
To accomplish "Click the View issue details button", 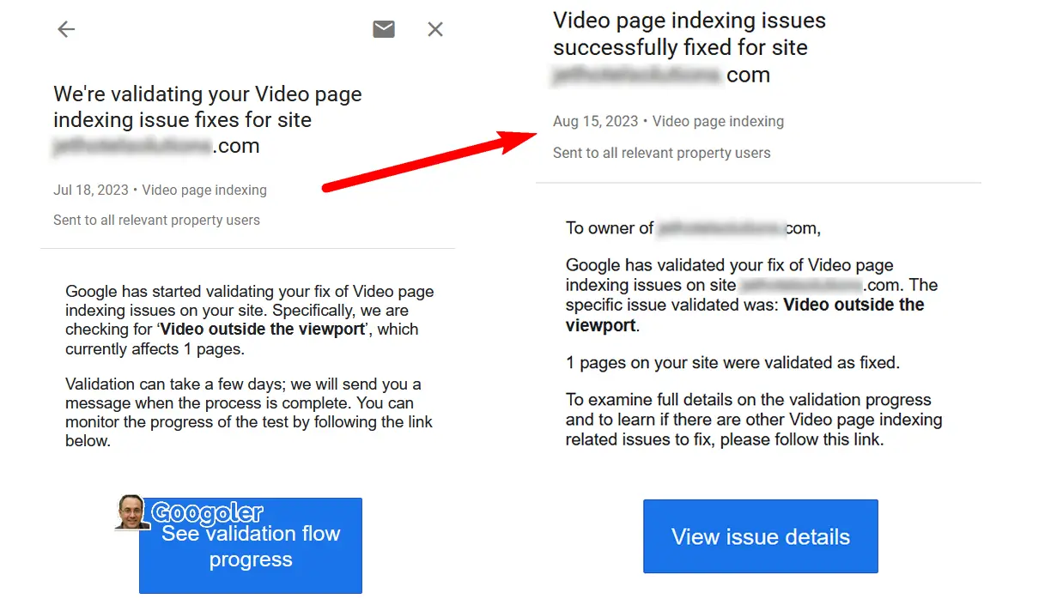I will (x=761, y=536).
